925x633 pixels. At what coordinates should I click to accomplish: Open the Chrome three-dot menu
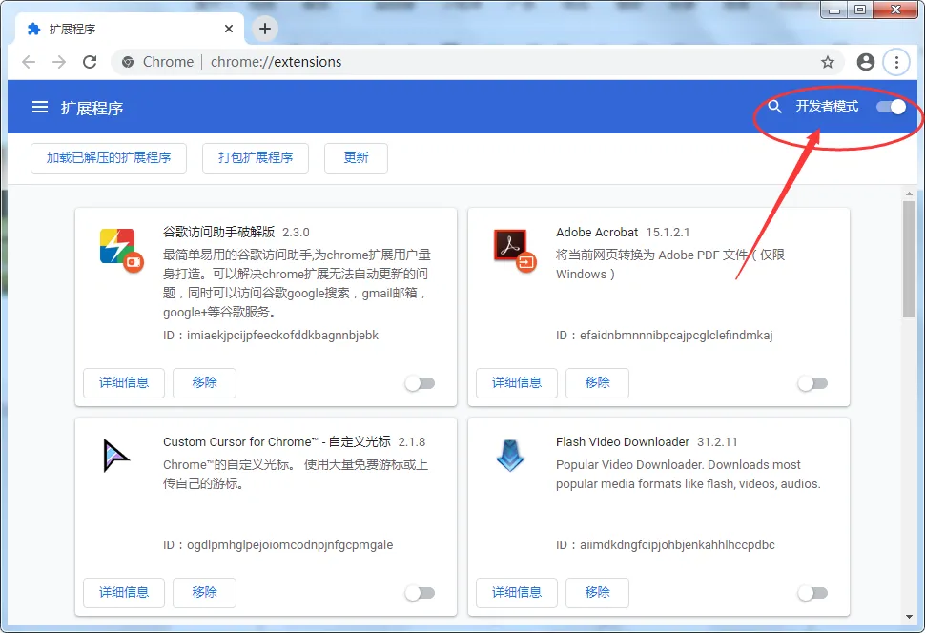coord(896,62)
